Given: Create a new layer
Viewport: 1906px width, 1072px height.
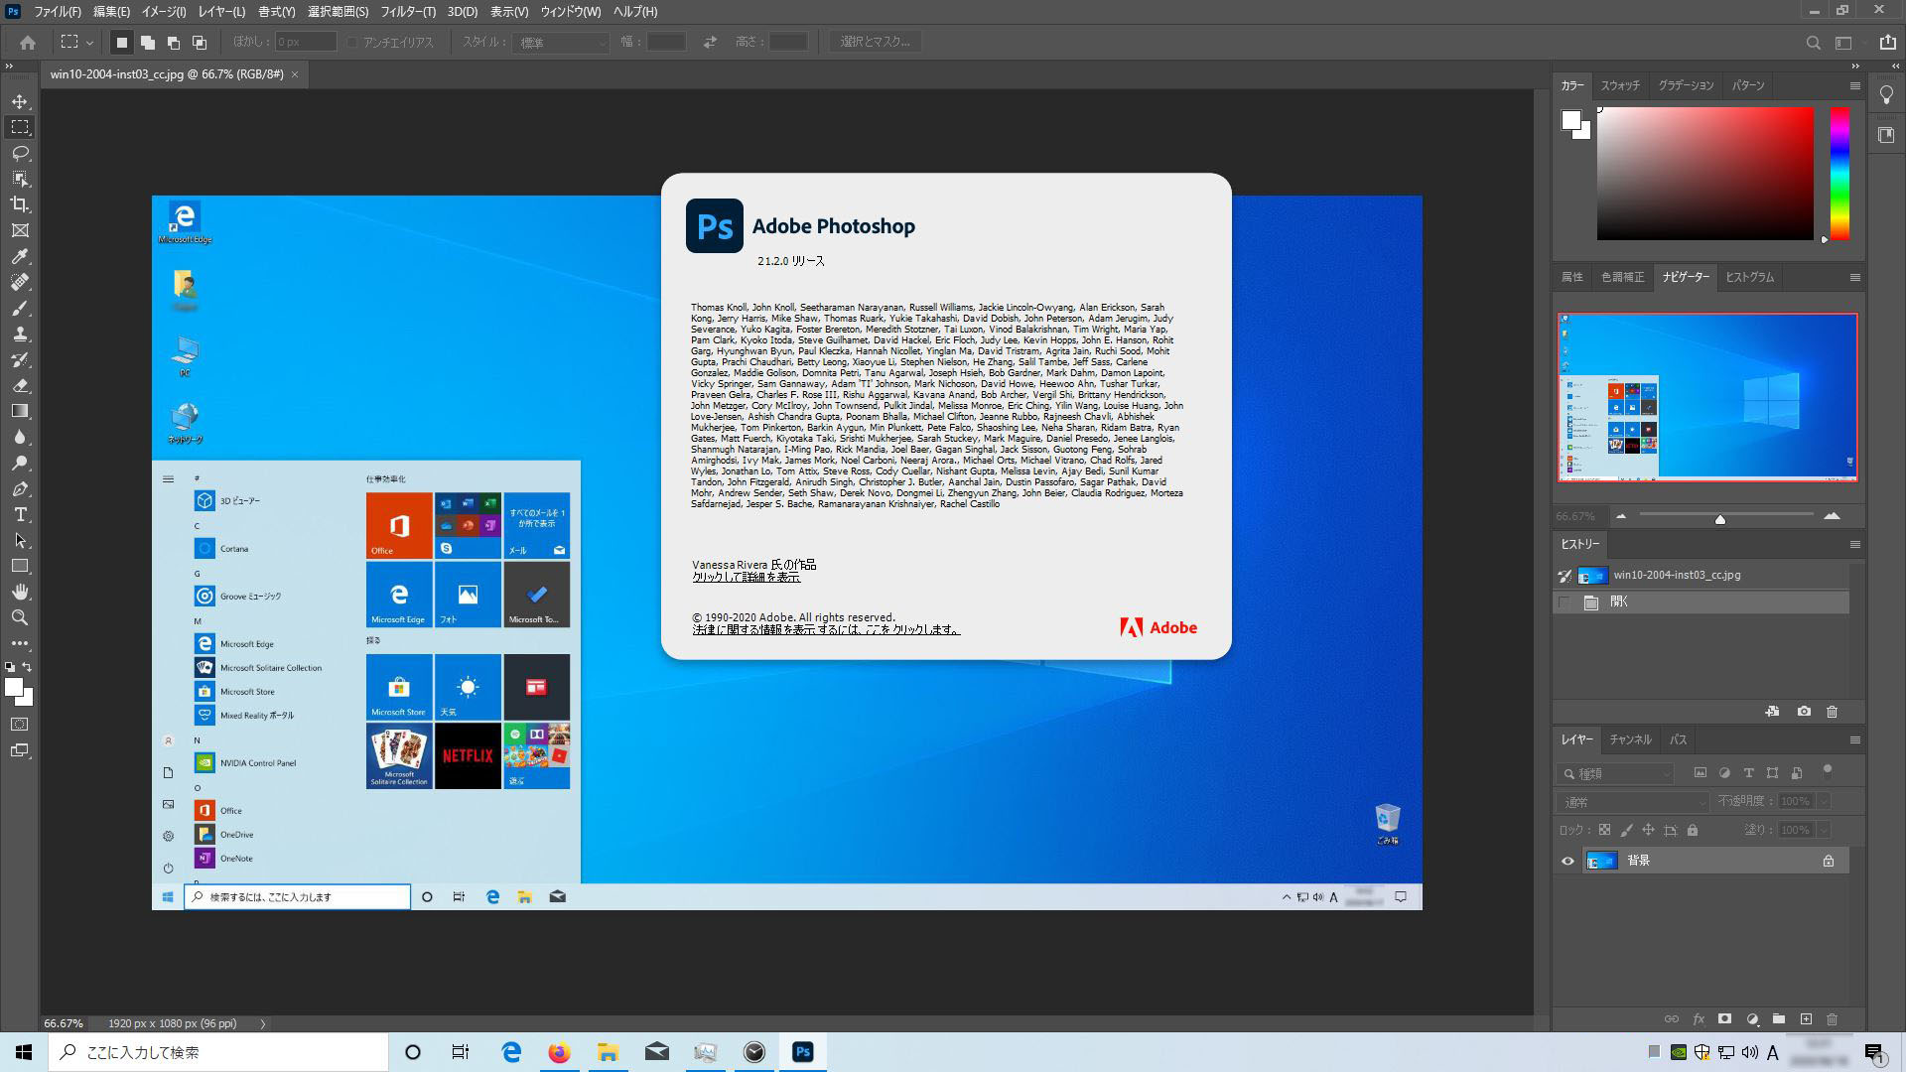Looking at the screenshot, I should [1806, 1019].
